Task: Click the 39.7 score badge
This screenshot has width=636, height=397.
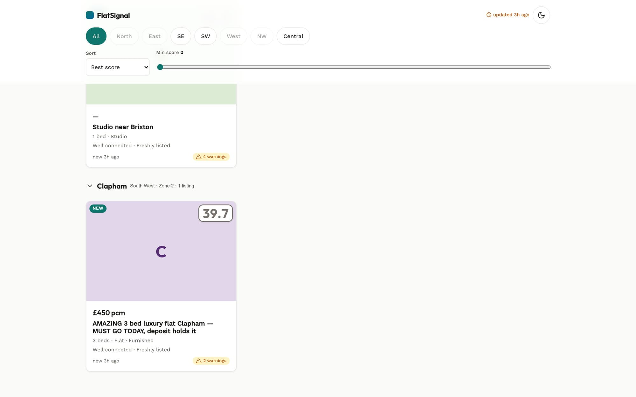Action: tap(216, 213)
